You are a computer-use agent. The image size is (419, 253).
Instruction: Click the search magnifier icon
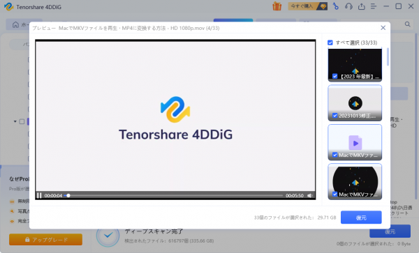pyautogui.click(x=407, y=24)
